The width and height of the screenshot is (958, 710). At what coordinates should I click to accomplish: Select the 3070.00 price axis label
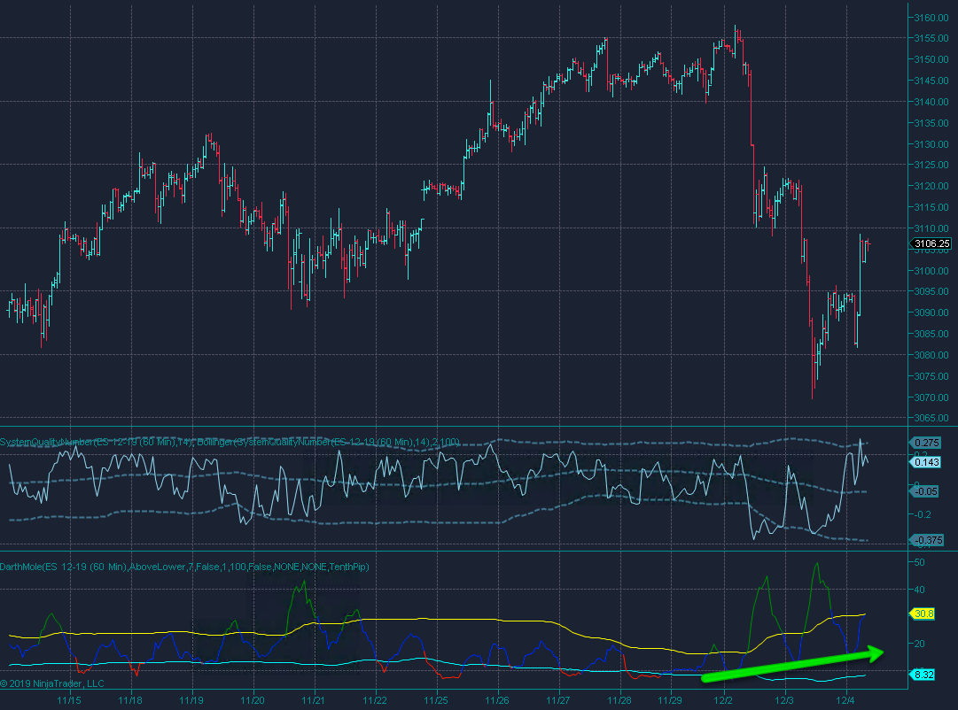pyautogui.click(x=931, y=397)
